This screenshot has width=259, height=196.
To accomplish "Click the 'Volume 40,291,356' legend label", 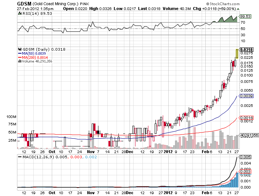I will [37, 61].
